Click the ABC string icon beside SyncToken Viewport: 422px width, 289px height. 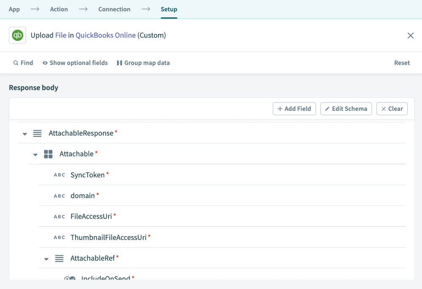(60, 175)
